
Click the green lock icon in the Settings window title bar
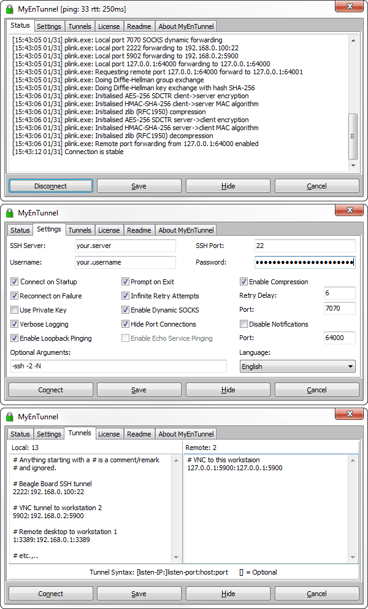[x=10, y=213]
